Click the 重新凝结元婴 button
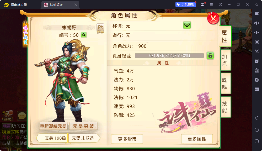Screen dimensions: 262x151 click(53, 126)
